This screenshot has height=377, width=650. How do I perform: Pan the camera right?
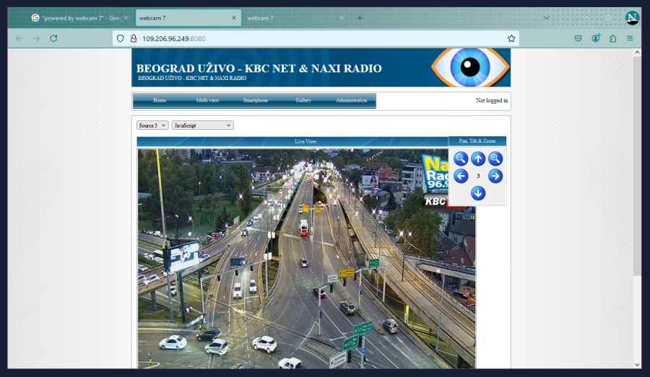tap(495, 176)
